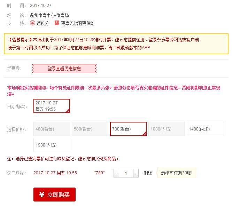Select the 480(看台) price option
The image size is (232, 206).
(52, 129)
